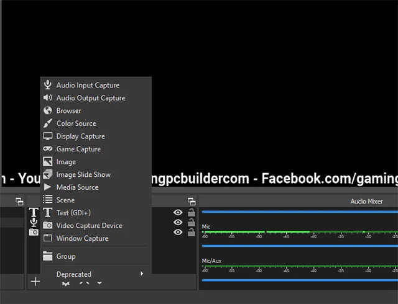Add a Text (GDI+) source

96,213
